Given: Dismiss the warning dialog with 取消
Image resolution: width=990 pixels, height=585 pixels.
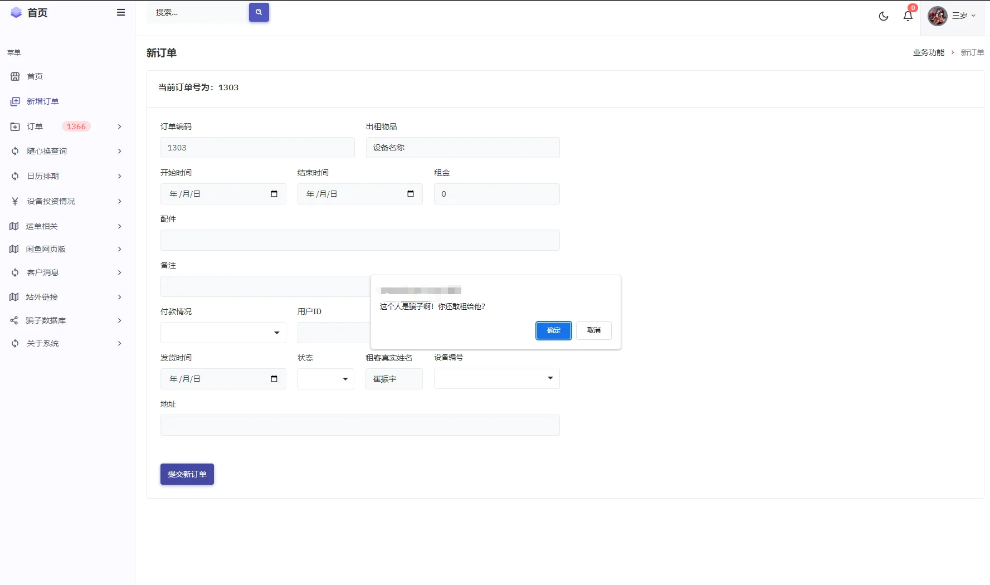Looking at the screenshot, I should click(594, 330).
